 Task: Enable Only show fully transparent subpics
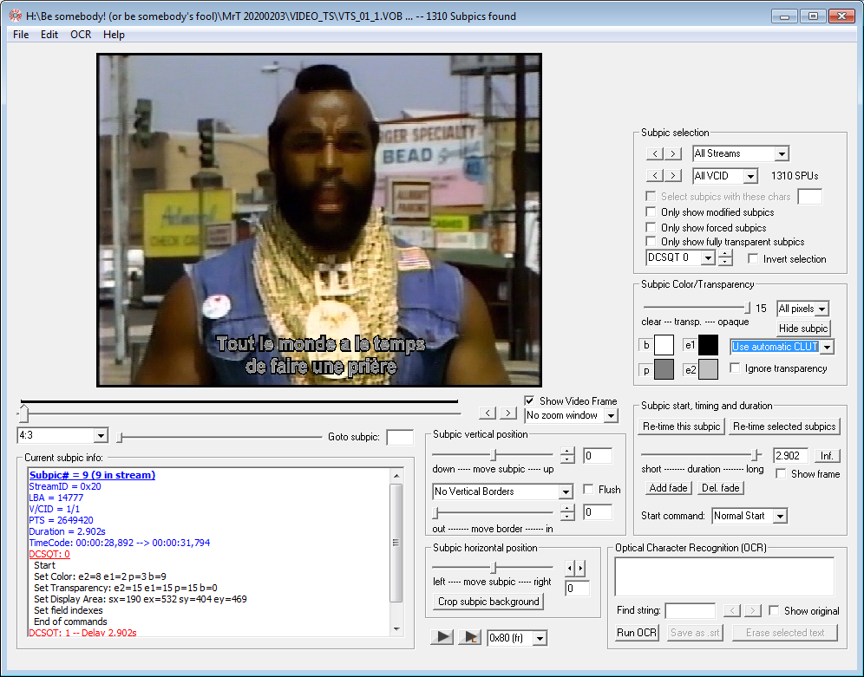pos(651,242)
